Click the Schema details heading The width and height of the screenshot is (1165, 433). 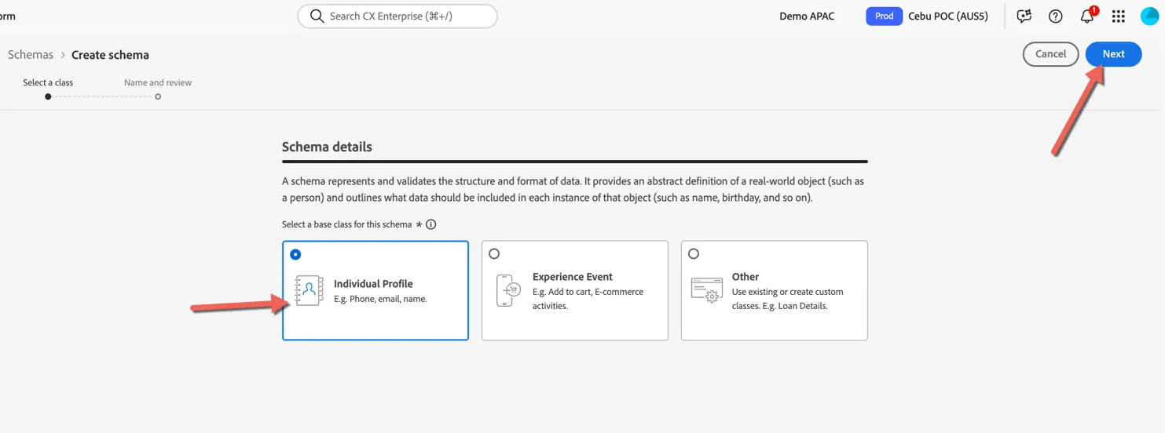tap(327, 147)
